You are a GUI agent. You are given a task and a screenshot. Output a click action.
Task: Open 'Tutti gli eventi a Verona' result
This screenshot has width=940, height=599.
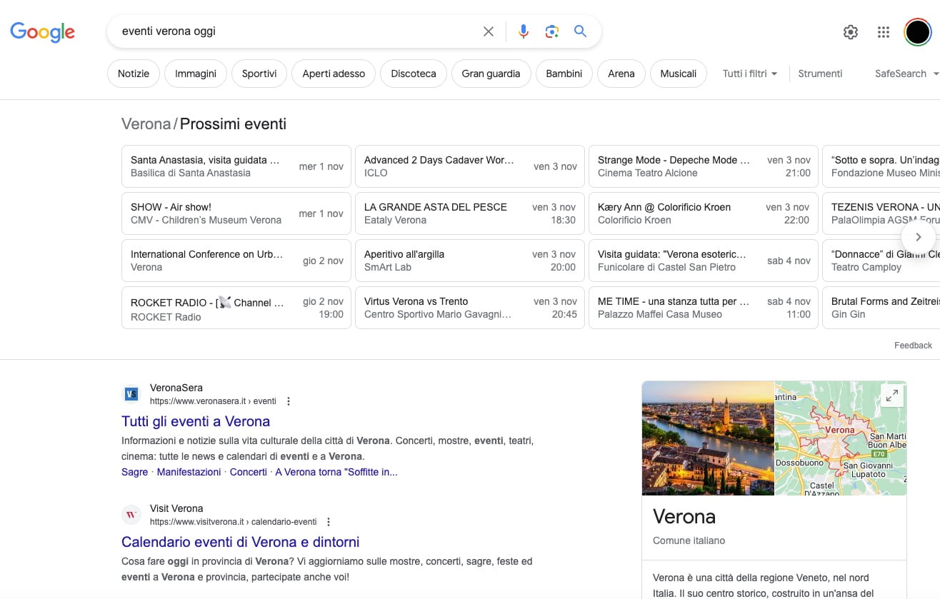(196, 421)
